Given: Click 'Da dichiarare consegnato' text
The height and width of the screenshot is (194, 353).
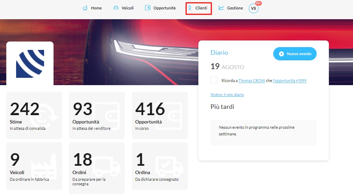Looking at the screenshot, I should pos(157,179).
